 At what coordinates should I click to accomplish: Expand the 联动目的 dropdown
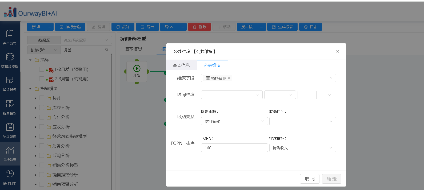302,121
